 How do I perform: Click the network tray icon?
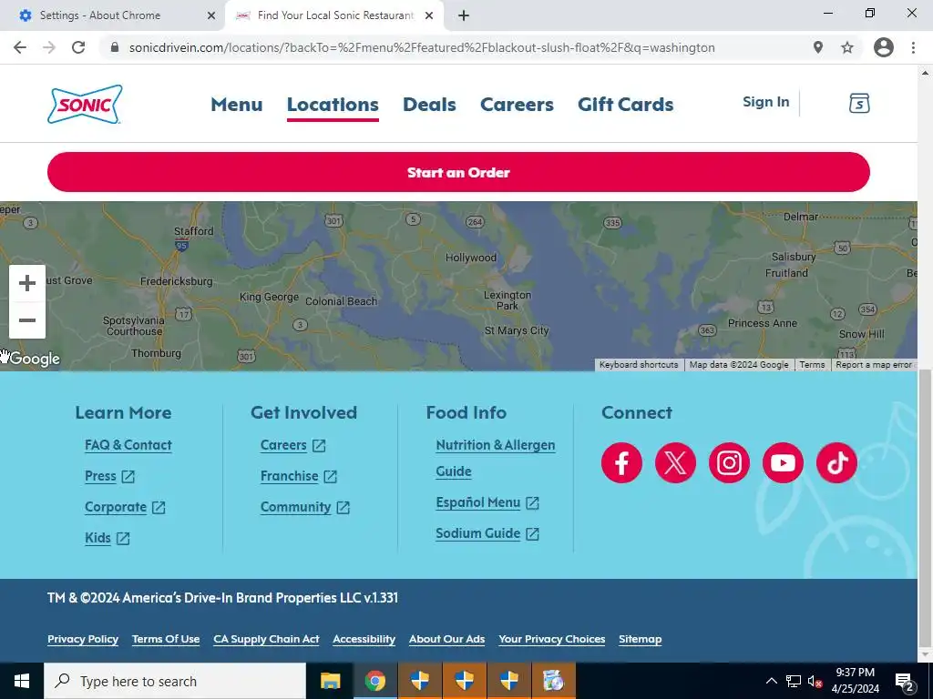tap(794, 682)
